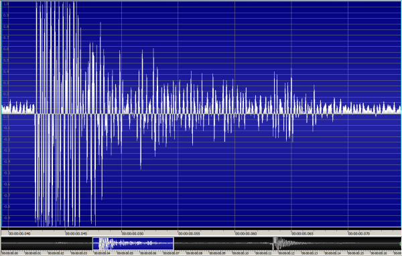
Task: Click the 00:00:00.070 mark on the time ruler
Action: 359,233
